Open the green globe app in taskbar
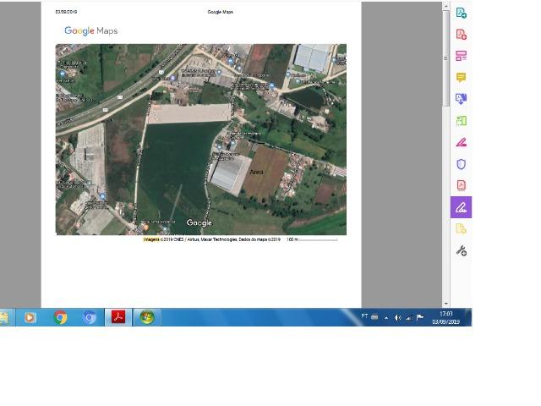The image size is (541, 406). click(x=146, y=317)
